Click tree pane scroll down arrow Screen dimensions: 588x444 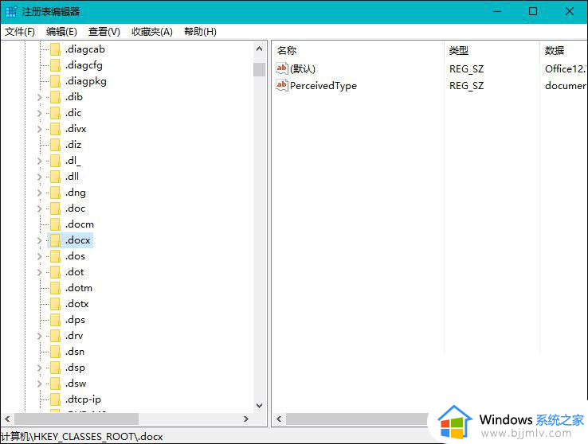coord(259,406)
